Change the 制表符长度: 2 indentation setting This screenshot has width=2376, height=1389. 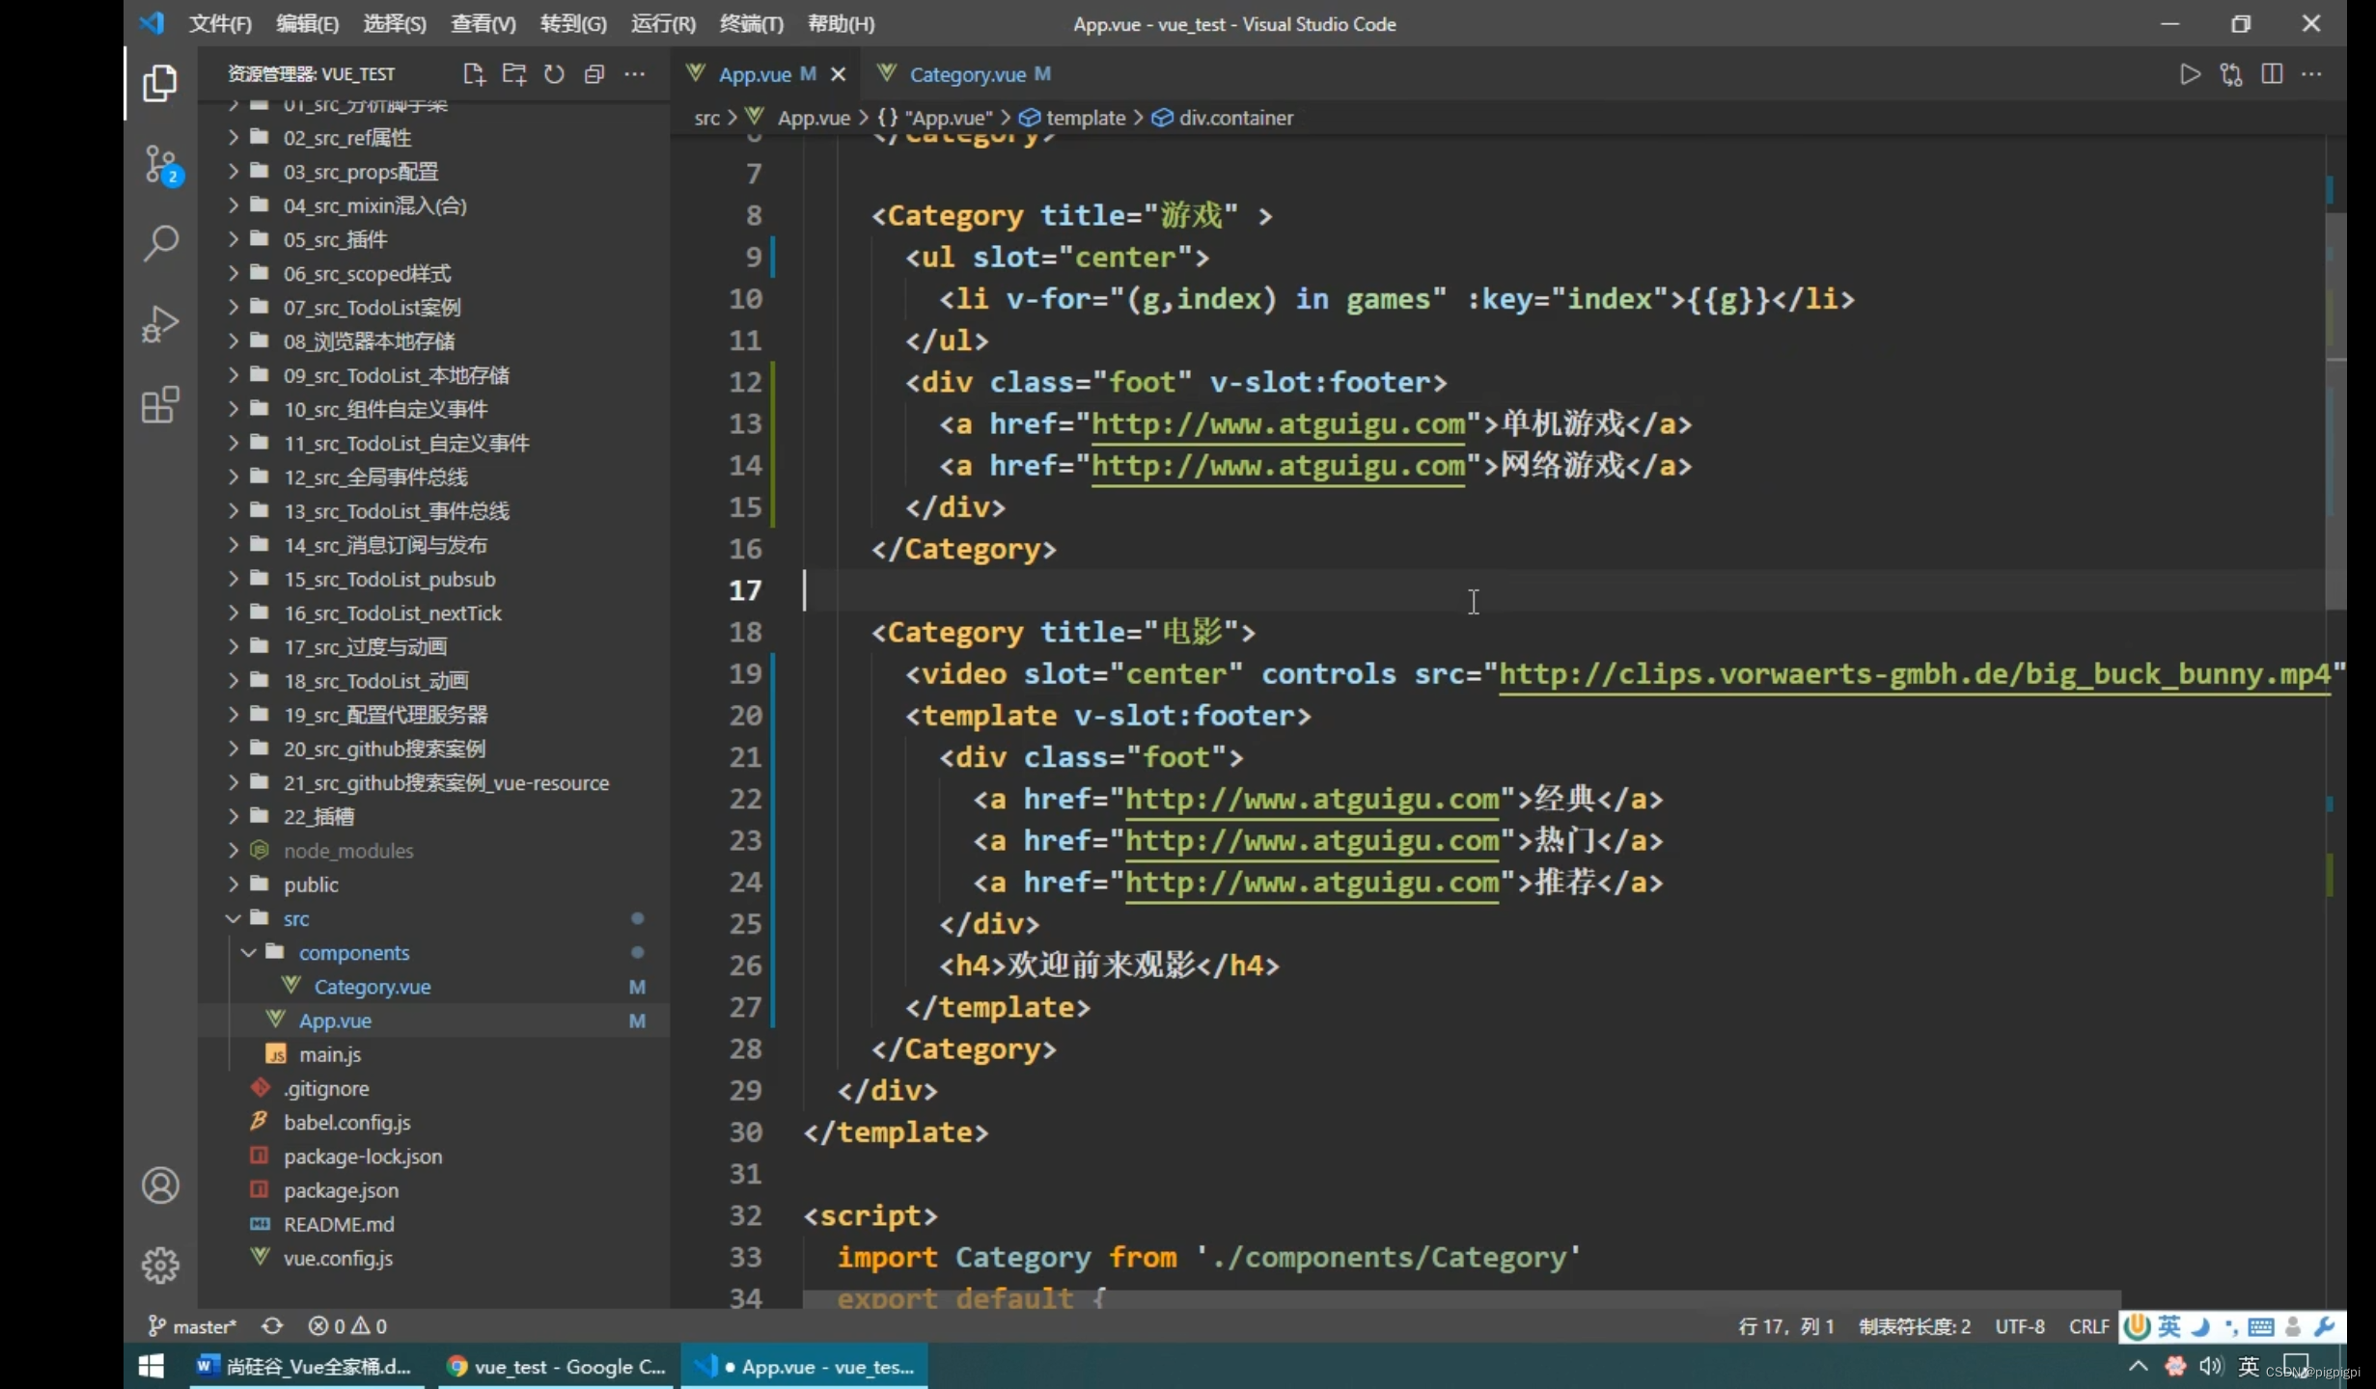click(x=1914, y=1326)
